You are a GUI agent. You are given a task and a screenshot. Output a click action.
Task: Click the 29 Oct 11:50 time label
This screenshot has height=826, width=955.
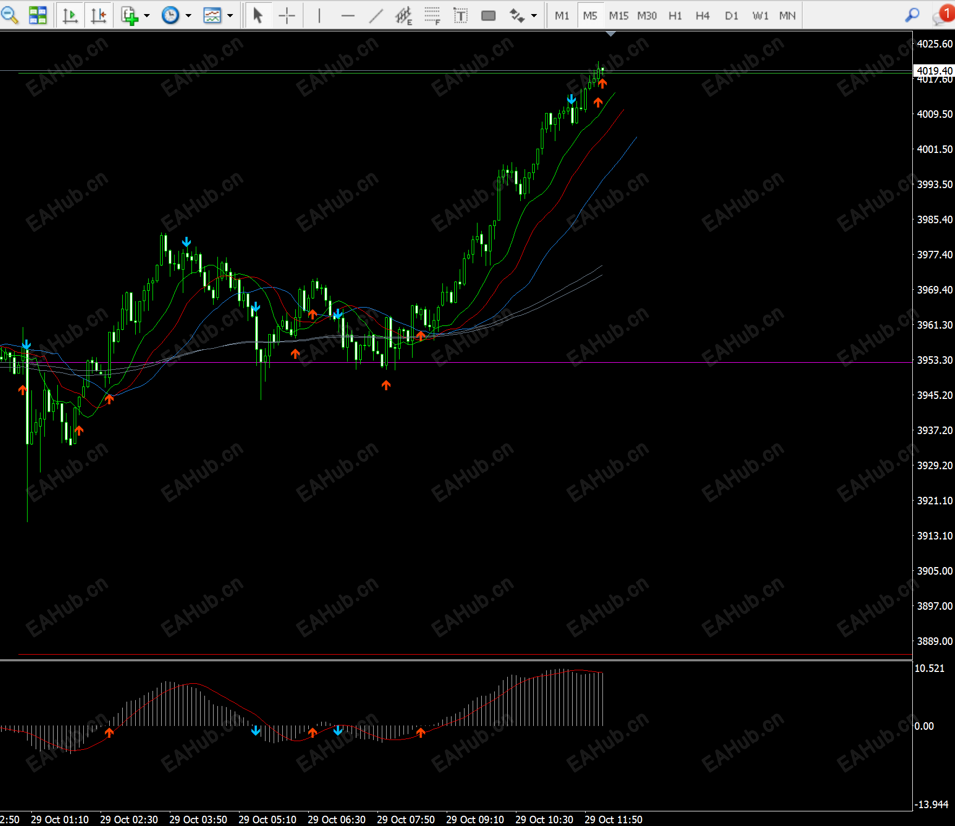point(614,820)
